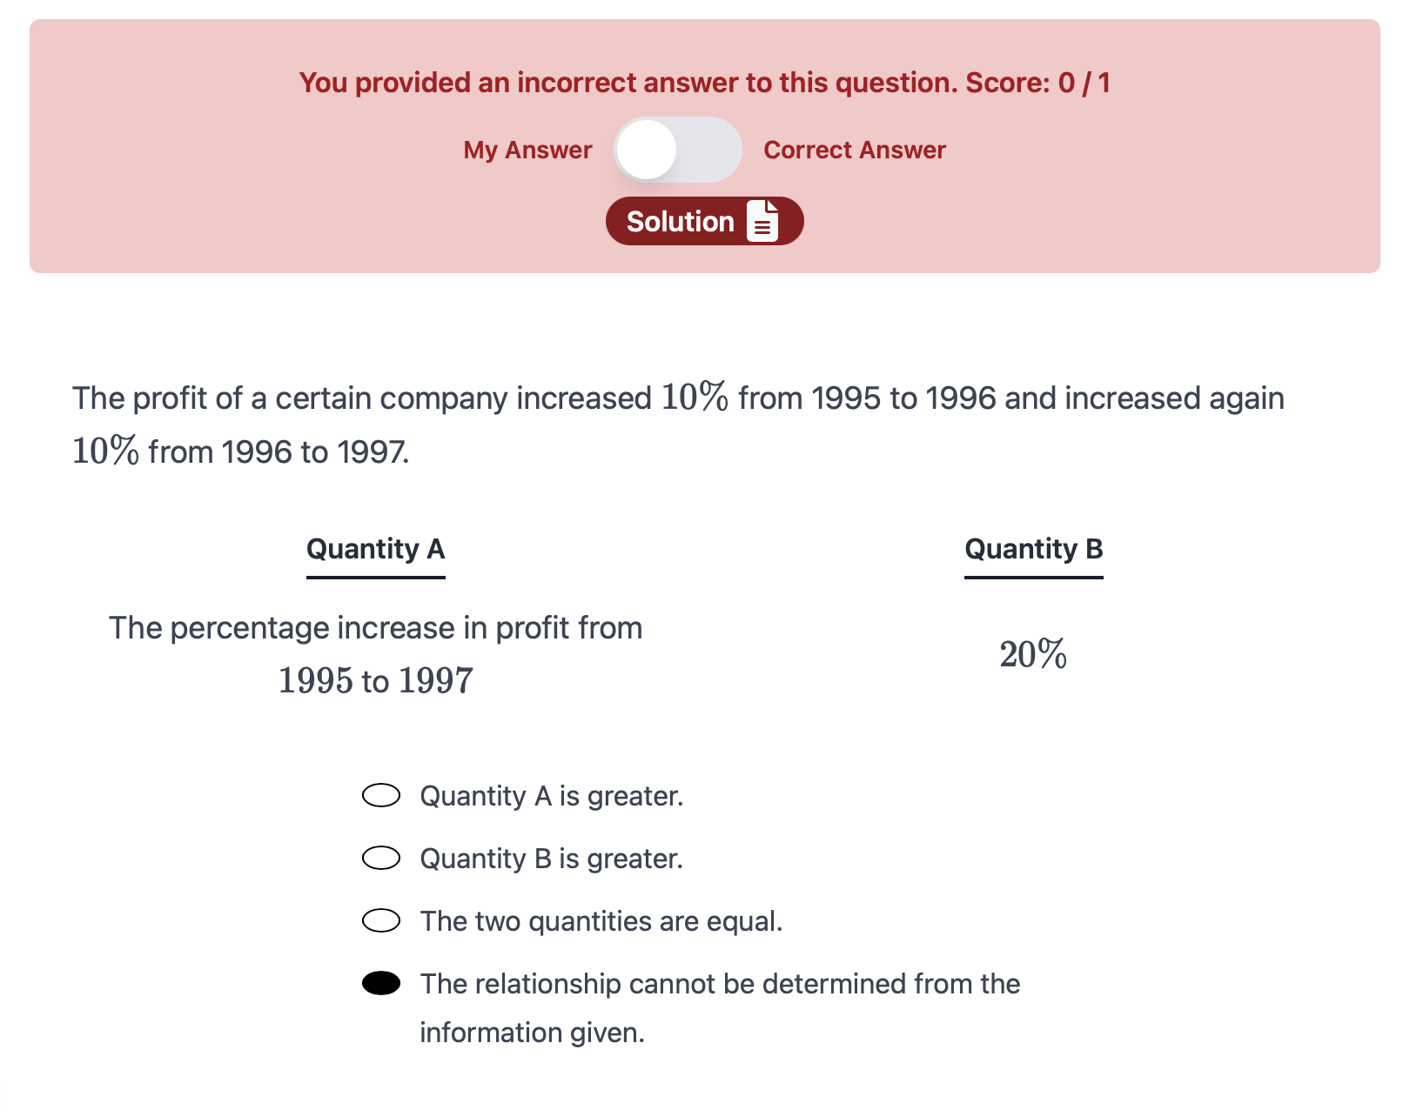Choose 'The two quantities are equal' radio button
Viewport: 1410px width, 1110px height.
[381, 920]
